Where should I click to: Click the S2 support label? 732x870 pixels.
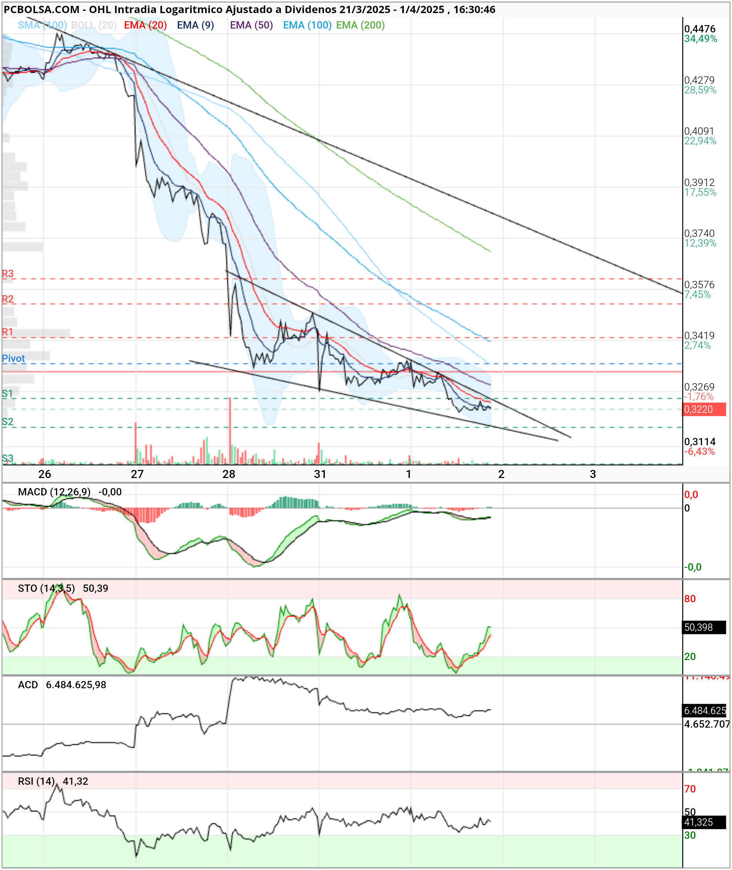(7, 422)
